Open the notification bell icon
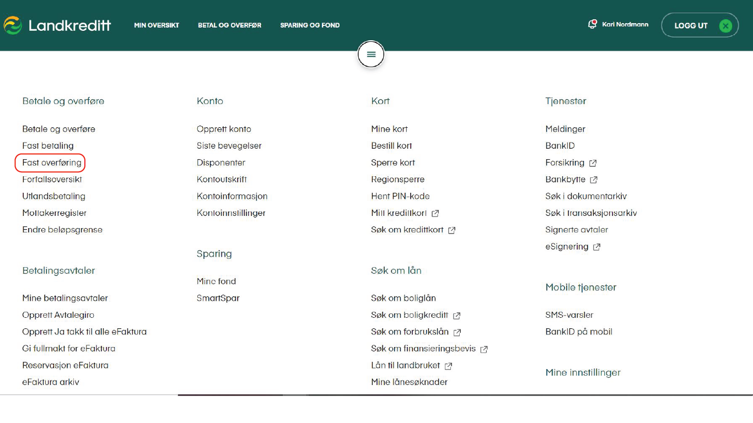The width and height of the screenshot is (753, 423). 593,24
